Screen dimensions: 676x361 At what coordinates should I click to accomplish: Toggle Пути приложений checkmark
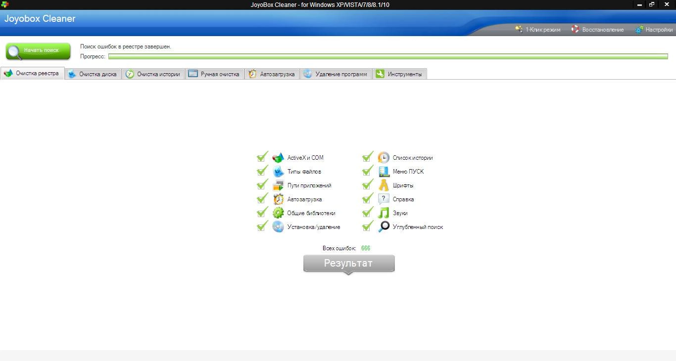(262, 184)
